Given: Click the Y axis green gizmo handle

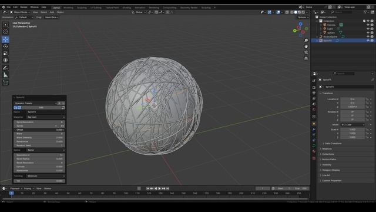Looking at the screenshot, I should point(295,31).
